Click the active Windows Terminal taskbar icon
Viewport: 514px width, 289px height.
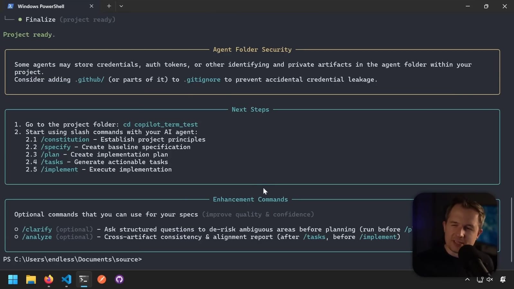[84, 279]
